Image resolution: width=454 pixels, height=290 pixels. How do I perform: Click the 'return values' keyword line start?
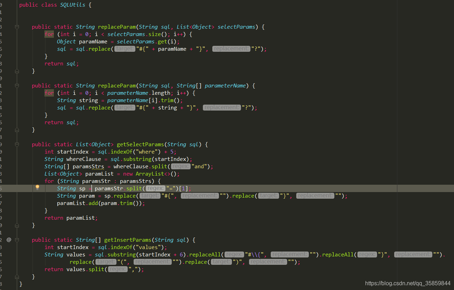[x=54, y=269]
